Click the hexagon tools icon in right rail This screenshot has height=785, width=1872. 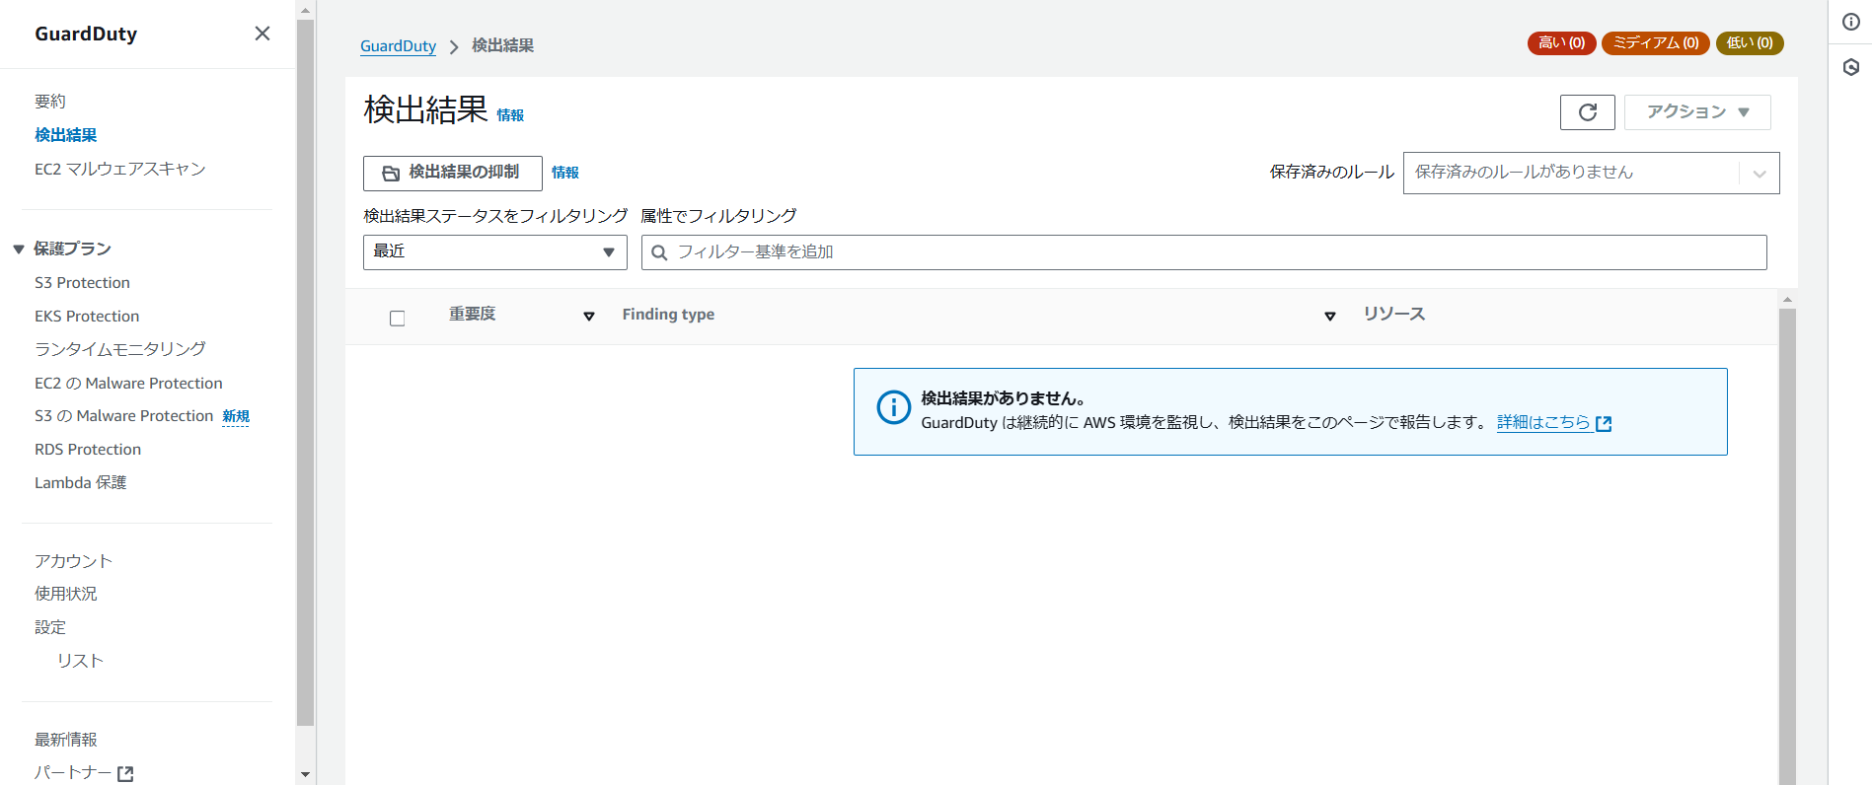click(x=1851, y=67)
